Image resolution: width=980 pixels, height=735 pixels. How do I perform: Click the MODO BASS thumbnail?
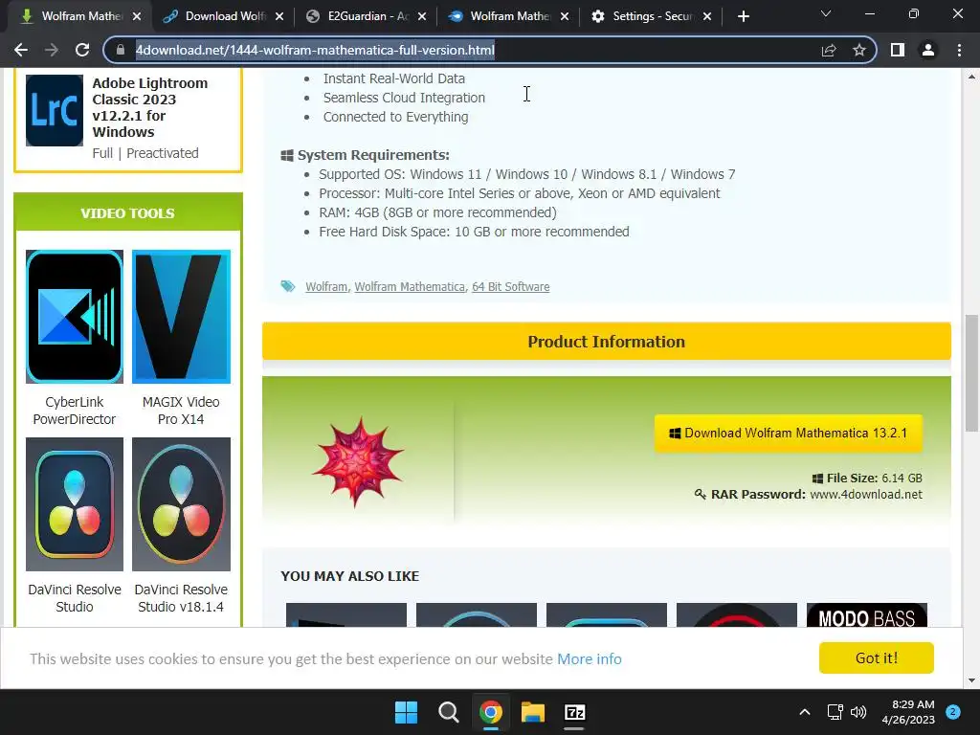(x=867, y=615)
